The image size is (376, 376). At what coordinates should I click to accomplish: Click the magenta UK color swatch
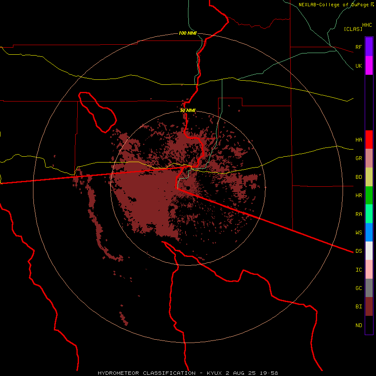tap(369, 66)
